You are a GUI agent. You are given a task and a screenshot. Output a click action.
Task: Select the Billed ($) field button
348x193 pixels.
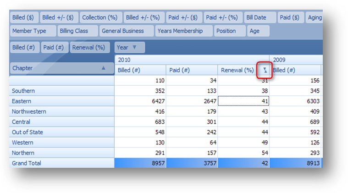point(24,17)
